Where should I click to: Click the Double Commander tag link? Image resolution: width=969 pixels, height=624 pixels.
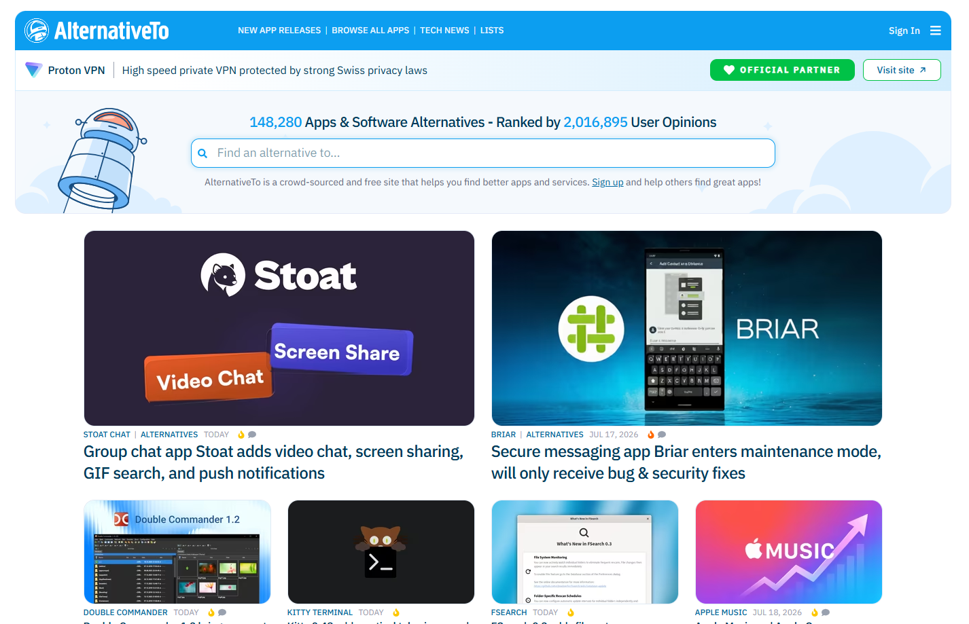[126, 612]
